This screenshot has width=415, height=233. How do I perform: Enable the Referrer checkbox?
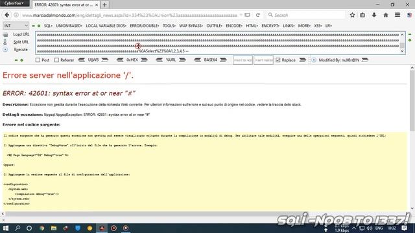coord(56,60)
